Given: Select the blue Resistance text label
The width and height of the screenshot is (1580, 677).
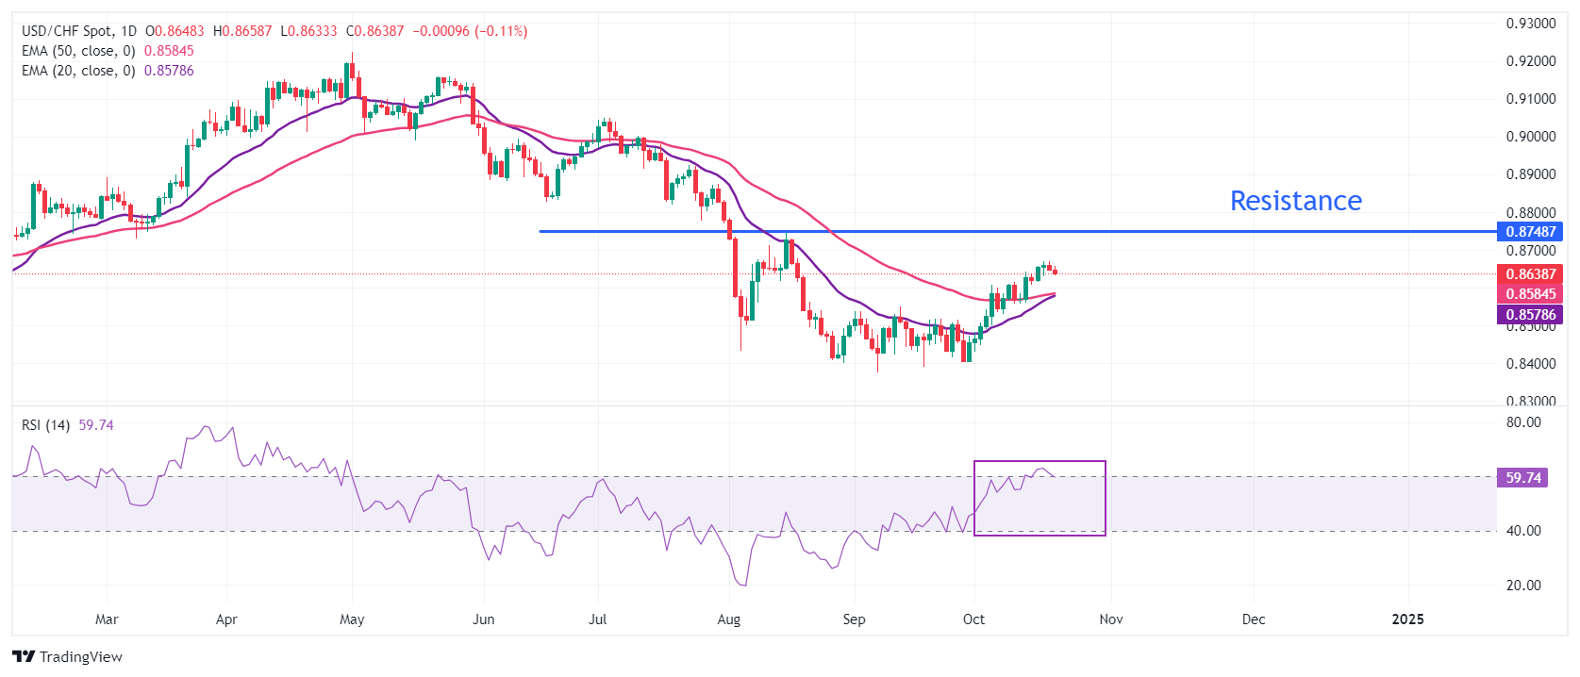Looking at the screenshot, I should click(1295, 201).
